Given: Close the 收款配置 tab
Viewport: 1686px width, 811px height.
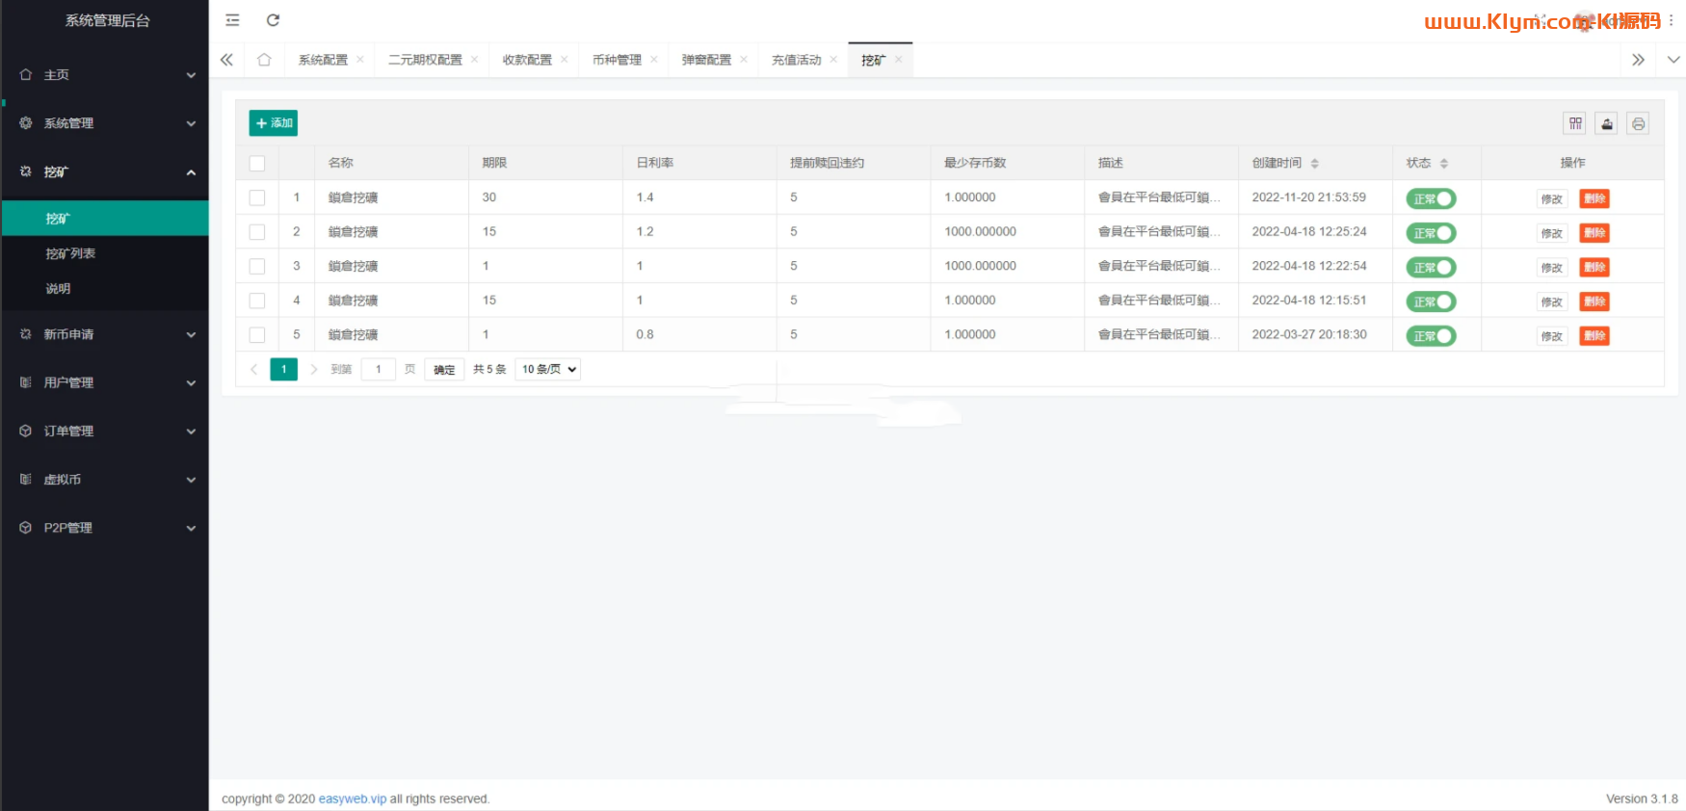Looking at the screenshot, I should pos(564,60).
